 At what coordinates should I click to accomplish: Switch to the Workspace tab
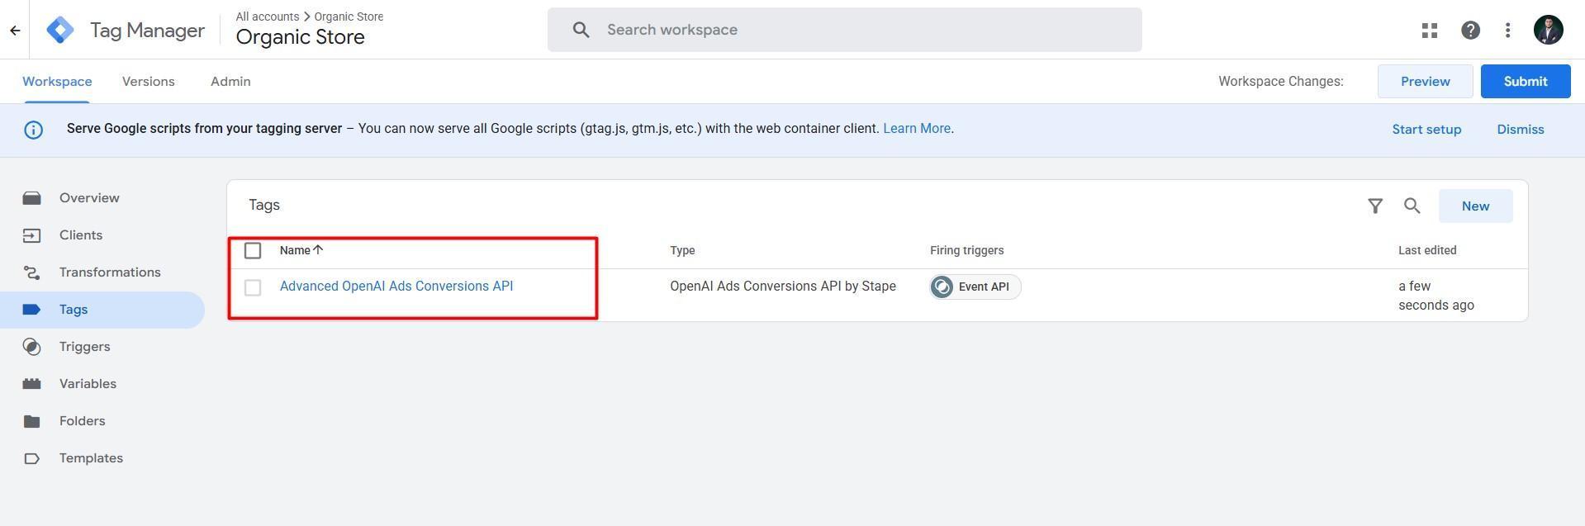point(57,82)
